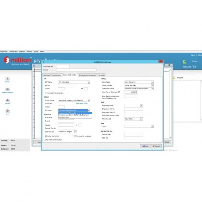Click the Backup Database sidebar icon
The height and width of the screenshot is (202, 202).
click(7, 89)
